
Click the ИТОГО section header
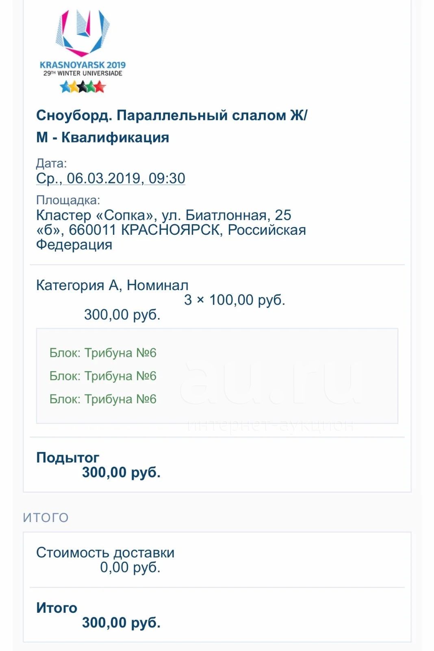click(46, 518)
